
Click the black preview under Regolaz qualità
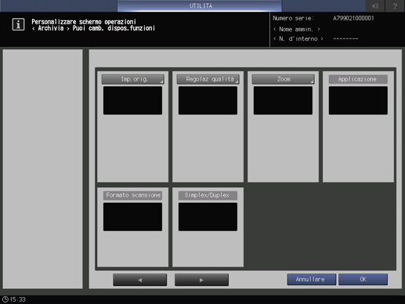pos(208,100)
